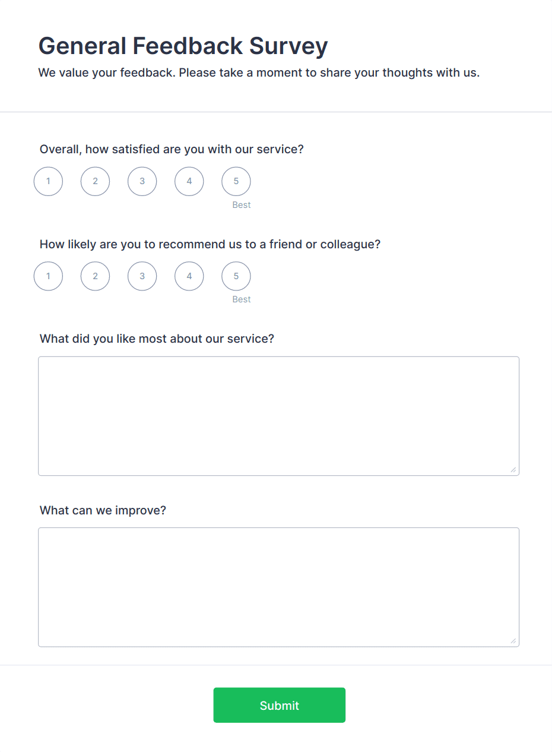Click the overall satisfaction question text

[172, 149]
